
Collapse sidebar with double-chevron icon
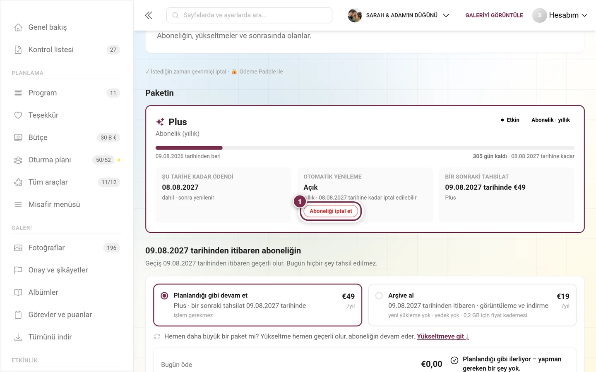pos(149,15)
